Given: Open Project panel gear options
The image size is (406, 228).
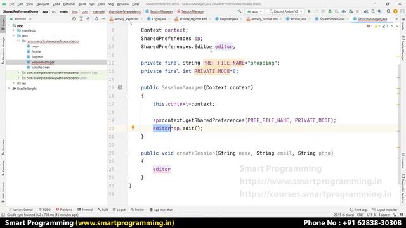Looking at the screenshot, I should click(x=96, y=19).
